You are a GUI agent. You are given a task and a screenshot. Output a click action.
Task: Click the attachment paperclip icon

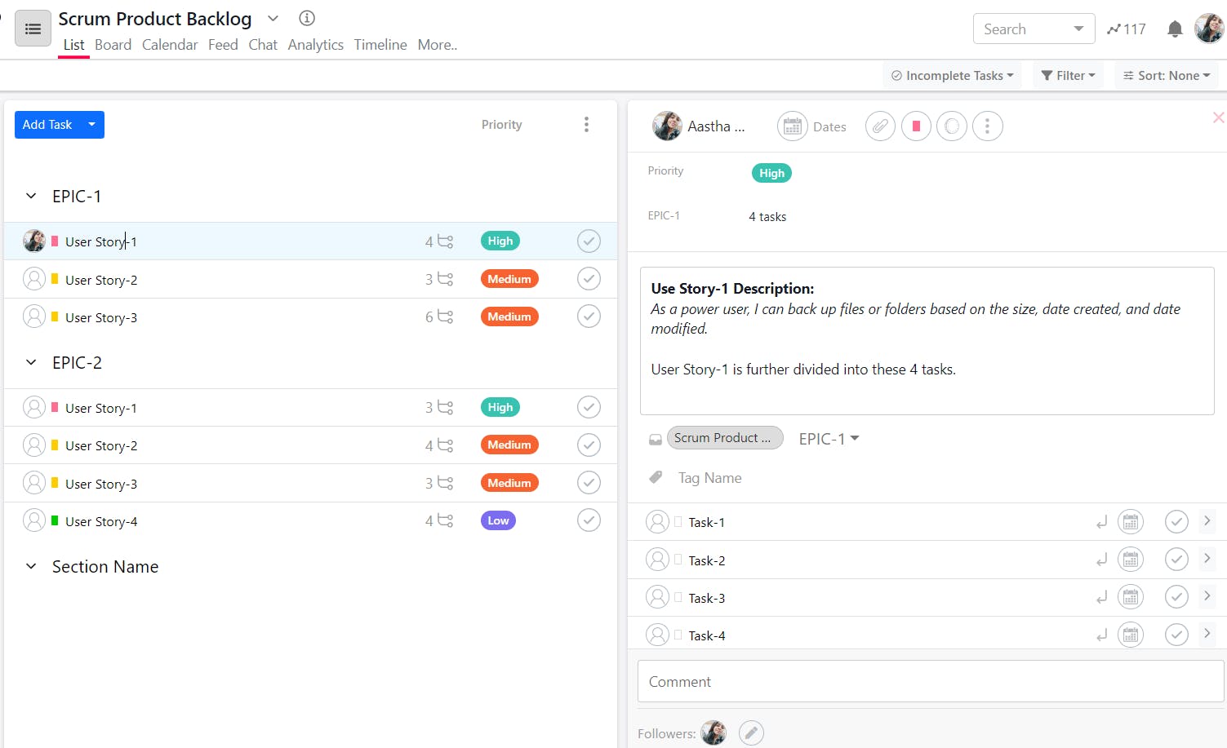(x=880, y=126)
